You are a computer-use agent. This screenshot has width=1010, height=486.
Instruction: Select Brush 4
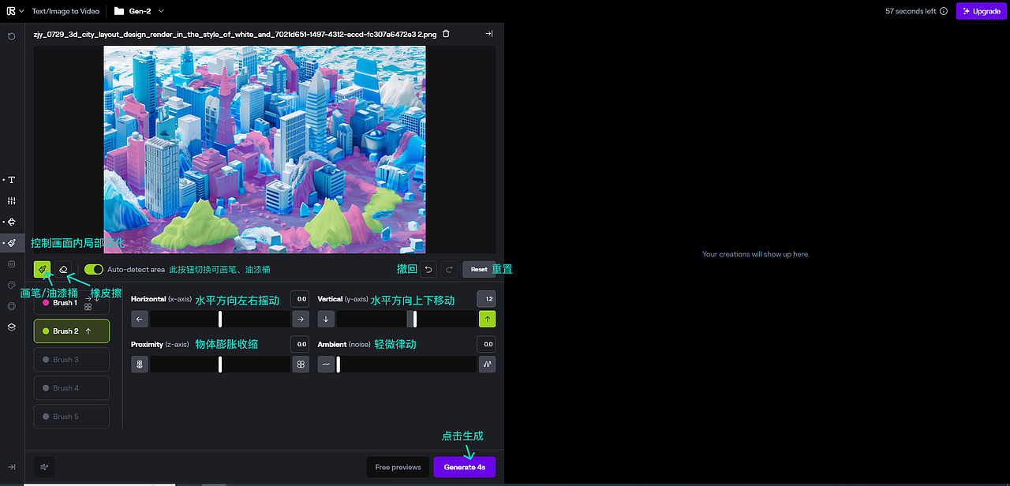[71, 388]
